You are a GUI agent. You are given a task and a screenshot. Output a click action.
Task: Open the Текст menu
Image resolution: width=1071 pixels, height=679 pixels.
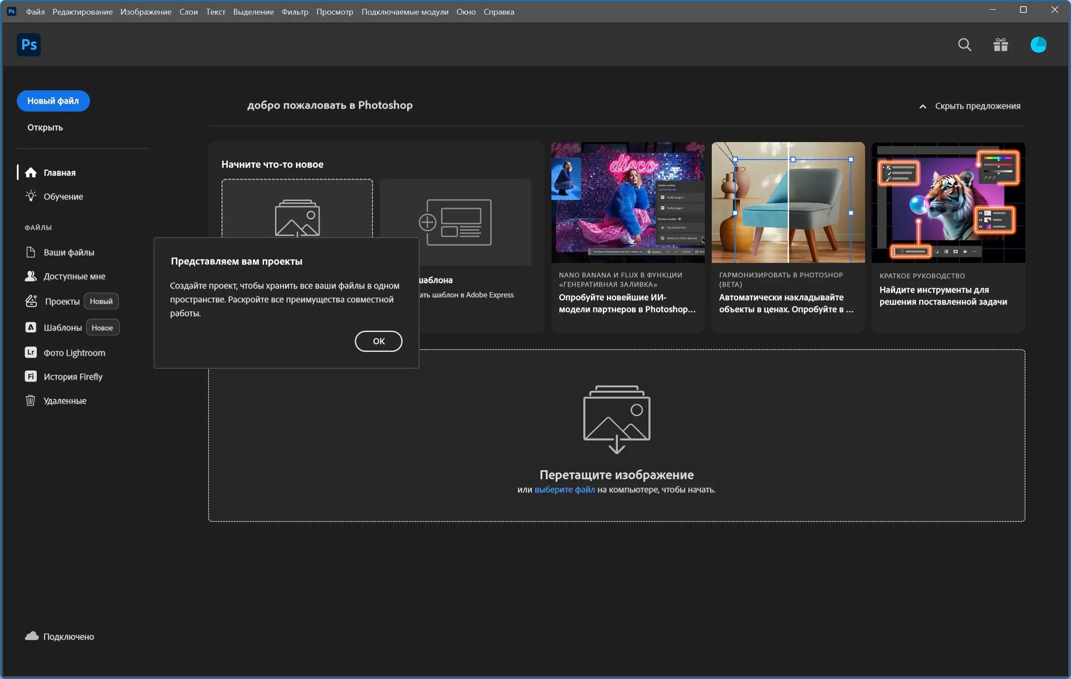click(216, 12)
